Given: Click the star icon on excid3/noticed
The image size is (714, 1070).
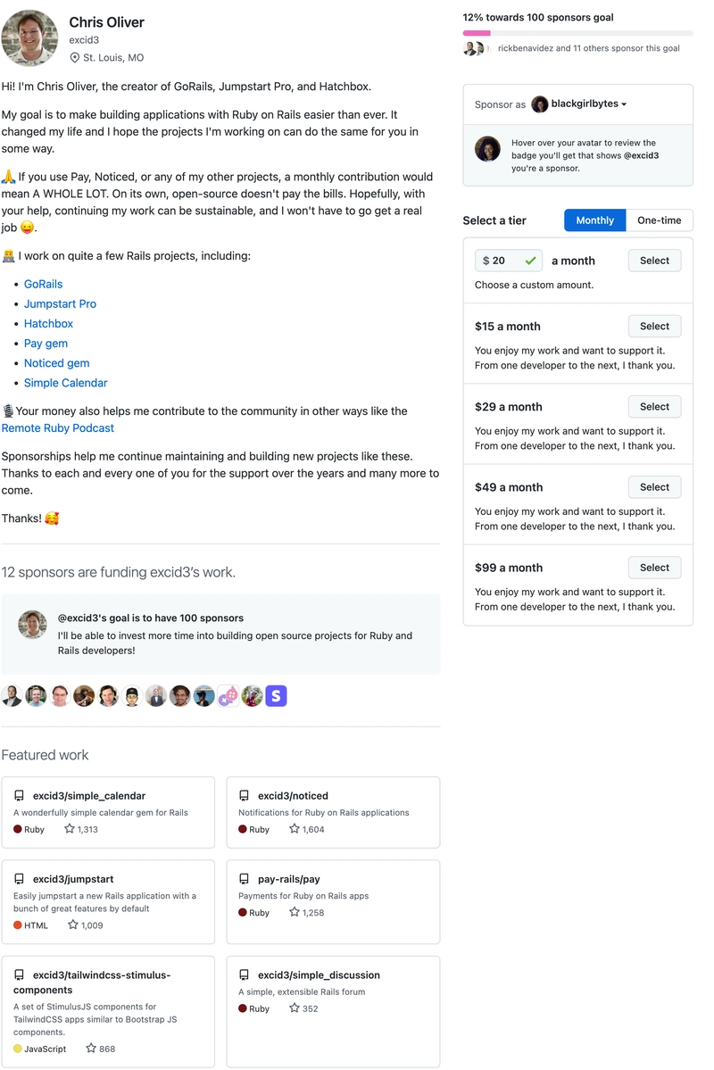Looking at the screenshot, I should tap(295, 829).
